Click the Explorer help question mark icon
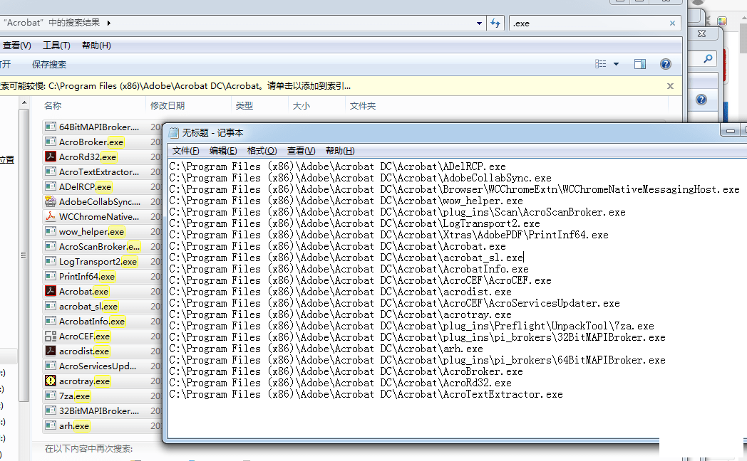 (666, 64)
